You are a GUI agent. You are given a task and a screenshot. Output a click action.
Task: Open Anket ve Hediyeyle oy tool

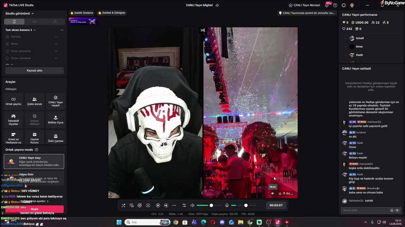pos(13,138)
